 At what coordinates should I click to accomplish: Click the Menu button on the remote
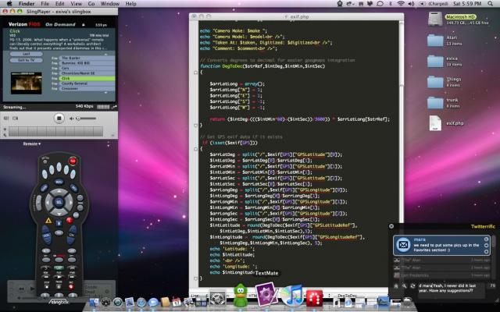point(59,182)
